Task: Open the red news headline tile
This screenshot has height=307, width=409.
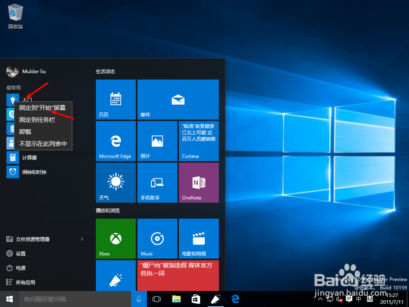Action: (x=178, y=275)
